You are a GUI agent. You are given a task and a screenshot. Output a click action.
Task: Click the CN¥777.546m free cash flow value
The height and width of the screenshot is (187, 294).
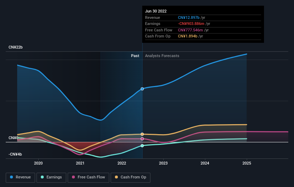190,30
